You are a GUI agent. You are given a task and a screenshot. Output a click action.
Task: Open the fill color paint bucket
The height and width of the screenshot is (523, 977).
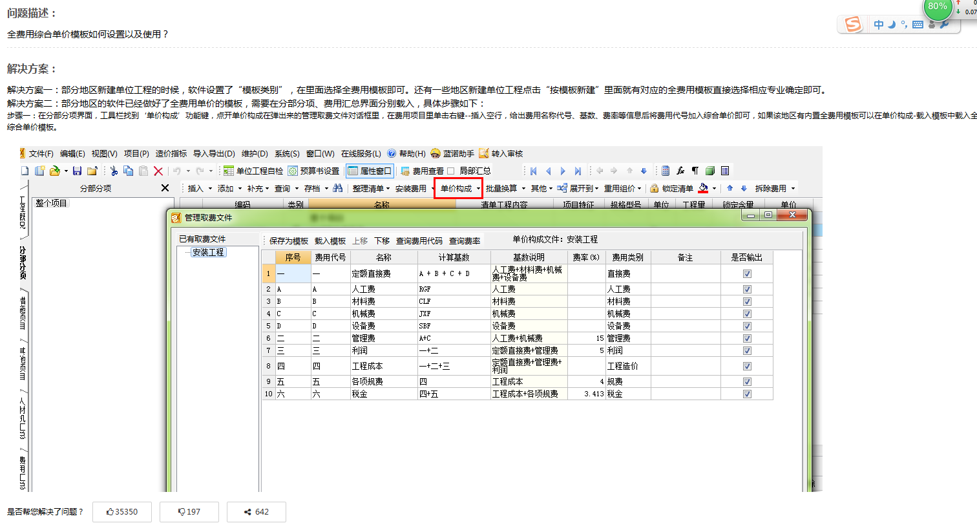pyautogui.click(x=703, y=188)
